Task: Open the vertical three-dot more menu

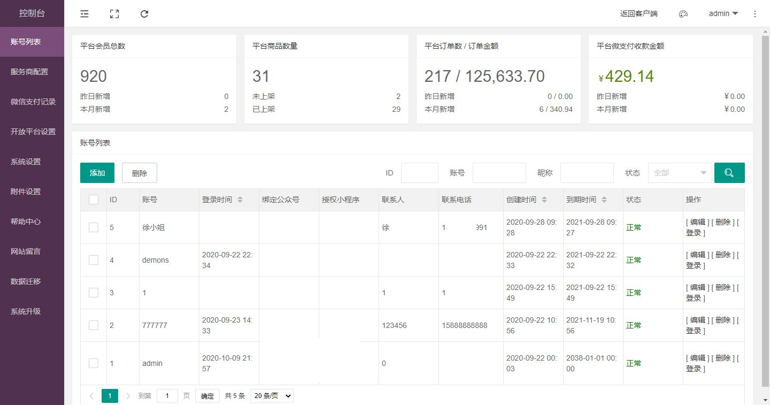Action: pyautogui.click(x=754, y=14)
